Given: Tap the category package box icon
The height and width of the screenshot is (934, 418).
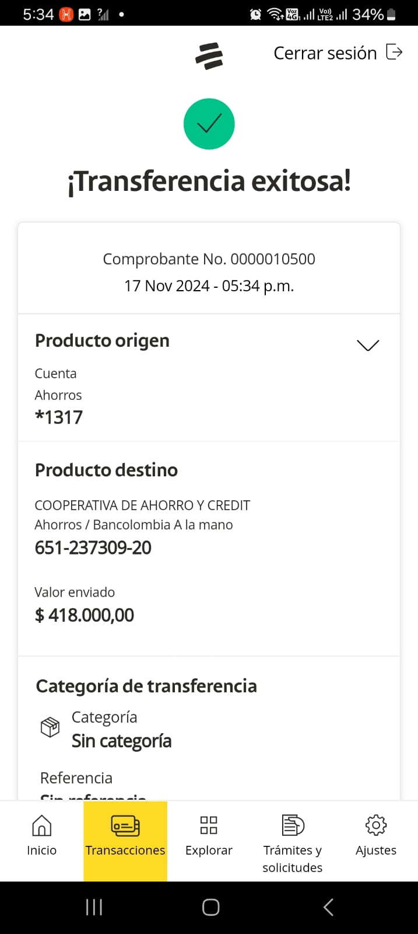Looking at the screenshot, I should coord(50,727).
